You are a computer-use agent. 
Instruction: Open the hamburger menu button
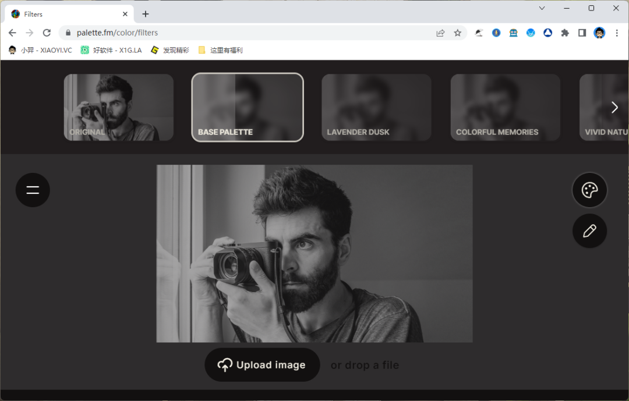33,190
